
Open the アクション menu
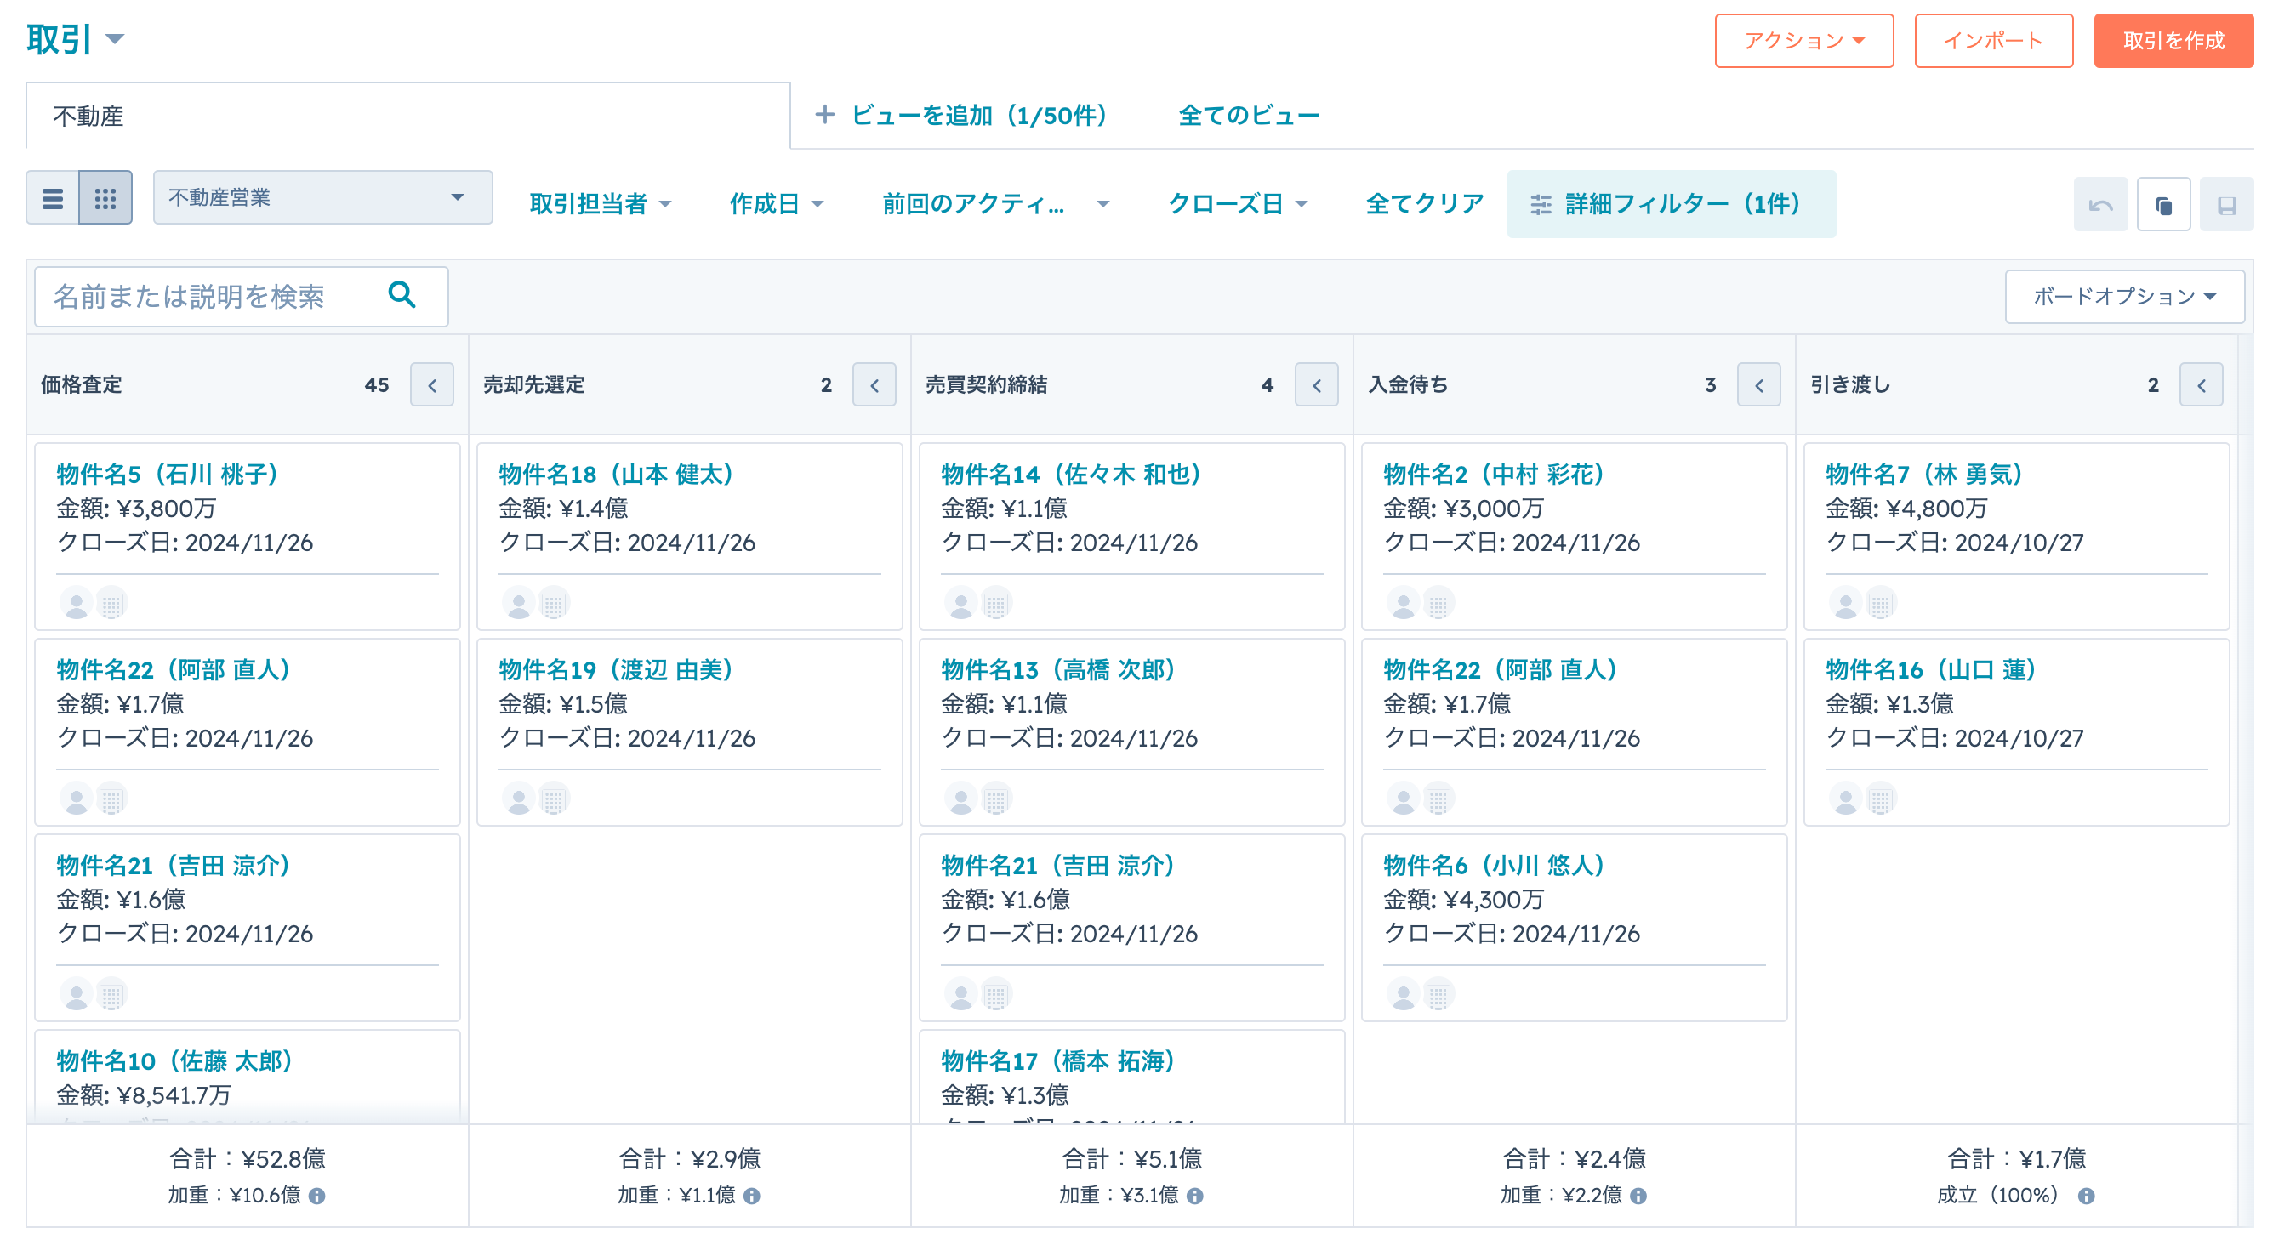coord(1803,41)
